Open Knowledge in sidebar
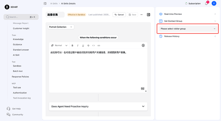Image resolution: width=221 pixels, height=121 pixels. 18,39
